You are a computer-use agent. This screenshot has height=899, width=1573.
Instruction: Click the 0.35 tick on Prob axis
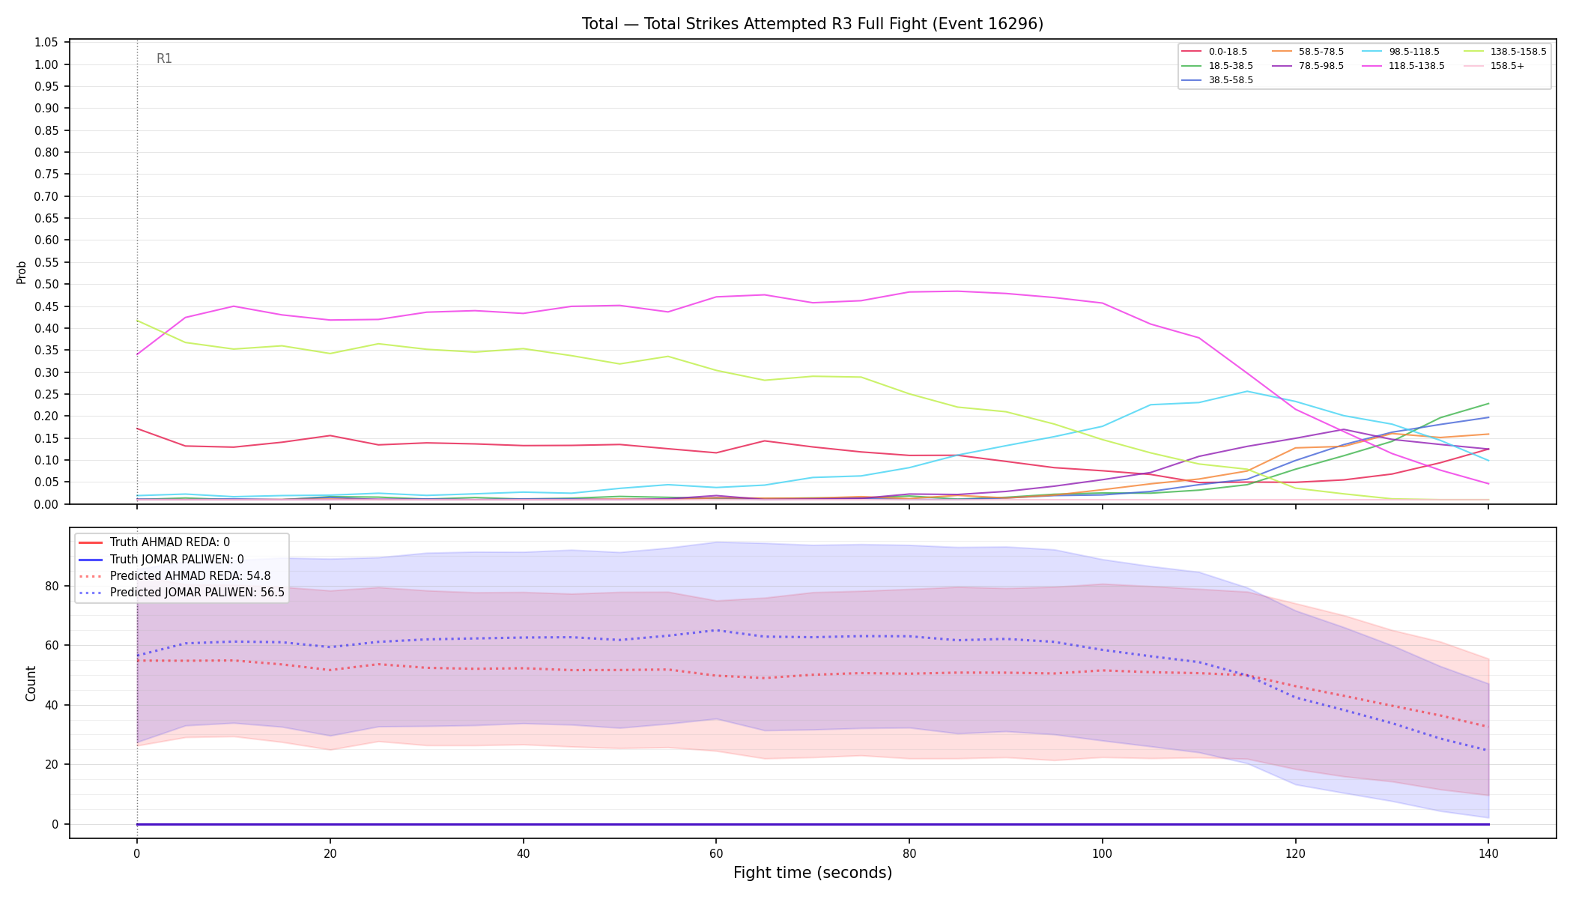(x=46, y=350)
